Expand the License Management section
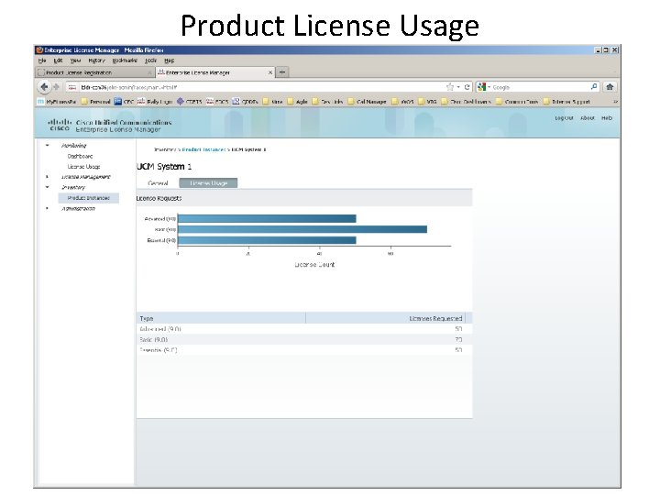This screenshot has width=660, height=495. [x=47, y=177]
